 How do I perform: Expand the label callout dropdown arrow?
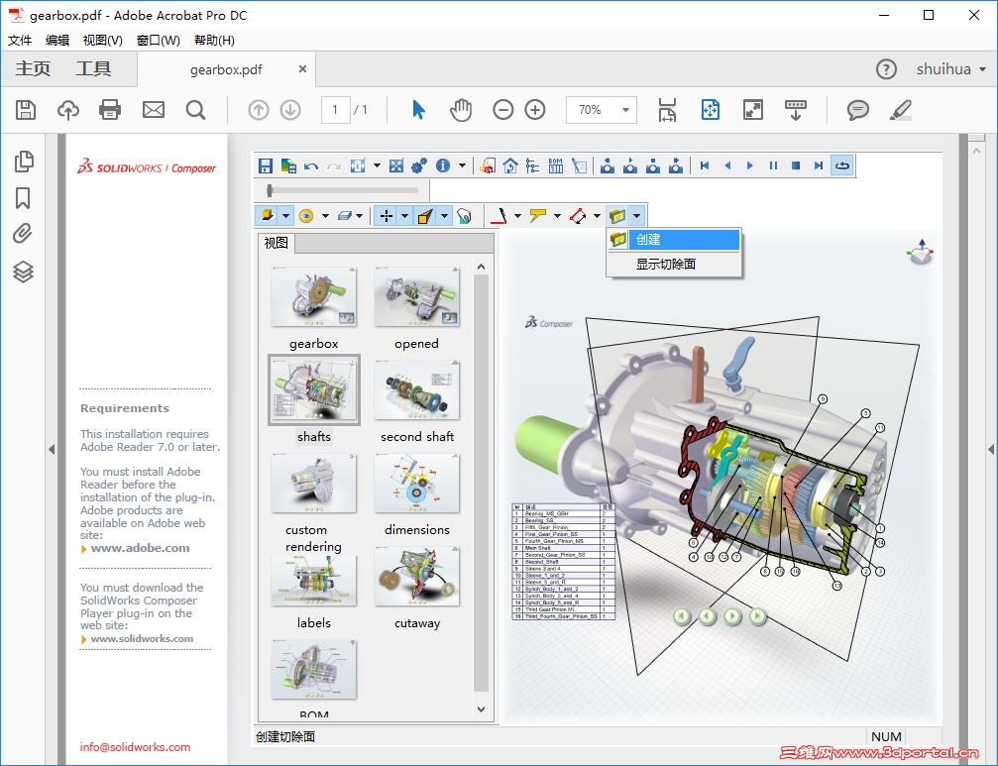click(557, 216)
